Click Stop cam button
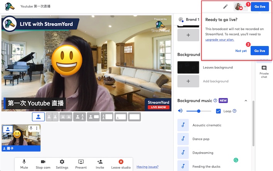This screenshot has height=171, width=273. coord(43,164)
